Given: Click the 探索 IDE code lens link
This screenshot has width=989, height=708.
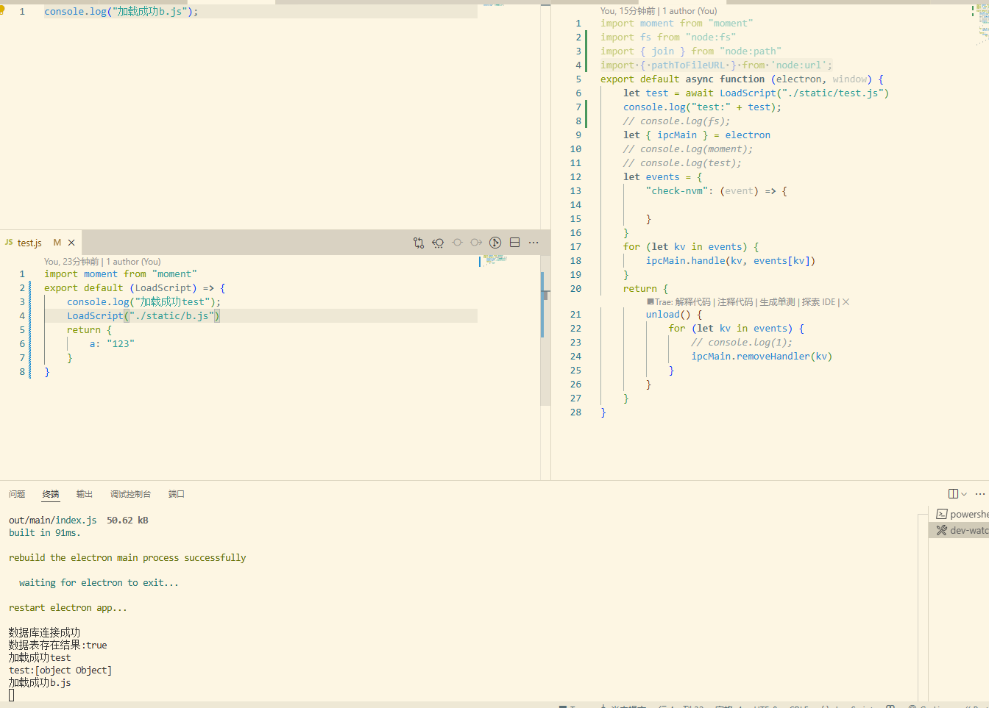Looking at the screenshot, I should click(x=818, y=302).
